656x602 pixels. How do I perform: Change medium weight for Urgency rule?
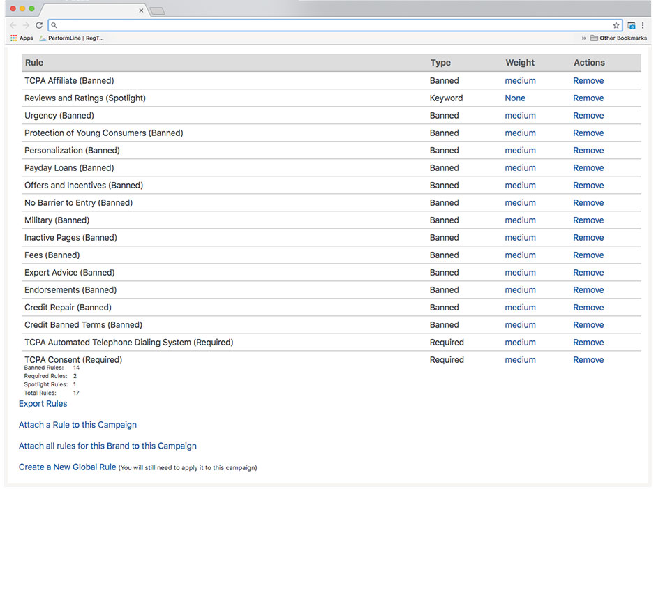(x=520, y=115)
